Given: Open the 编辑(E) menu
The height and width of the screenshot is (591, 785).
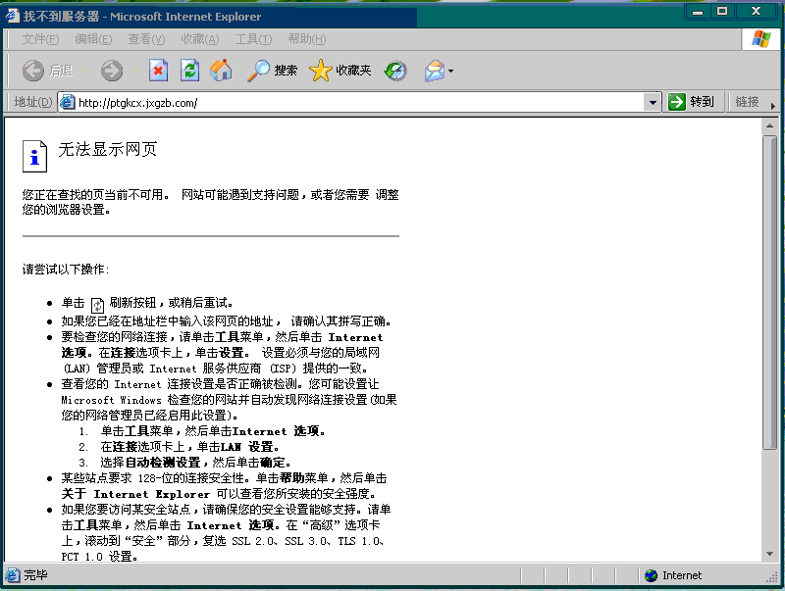Looking at the screenshot, I should (93, 39).
